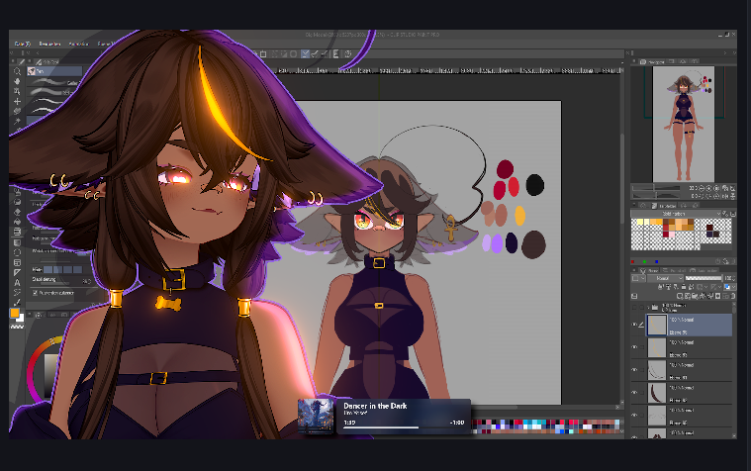Click the thick brown stroke layer thumbnail
The image size is (751, 471).
pos(657,393)
